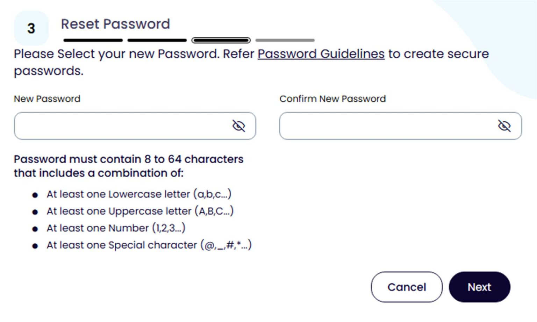This screenshot has height=322, width=537.
Task: Toggle visibility for Confirm New Password field
Action: [x=504, y=126]
